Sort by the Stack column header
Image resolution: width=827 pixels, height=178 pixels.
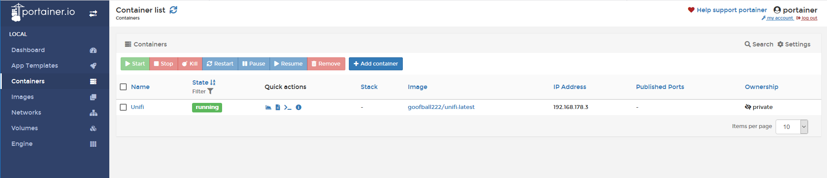[x=369, y=87]
